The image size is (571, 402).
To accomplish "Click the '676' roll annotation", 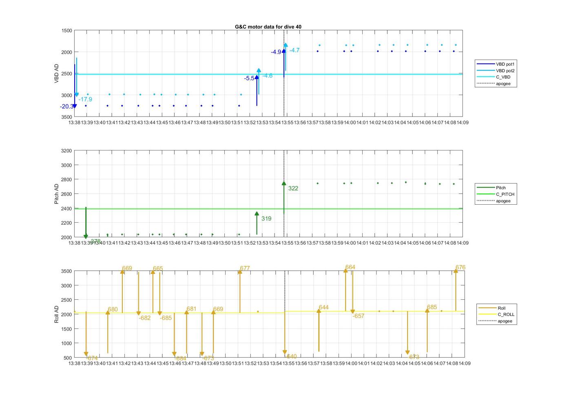I will (460, 267).
